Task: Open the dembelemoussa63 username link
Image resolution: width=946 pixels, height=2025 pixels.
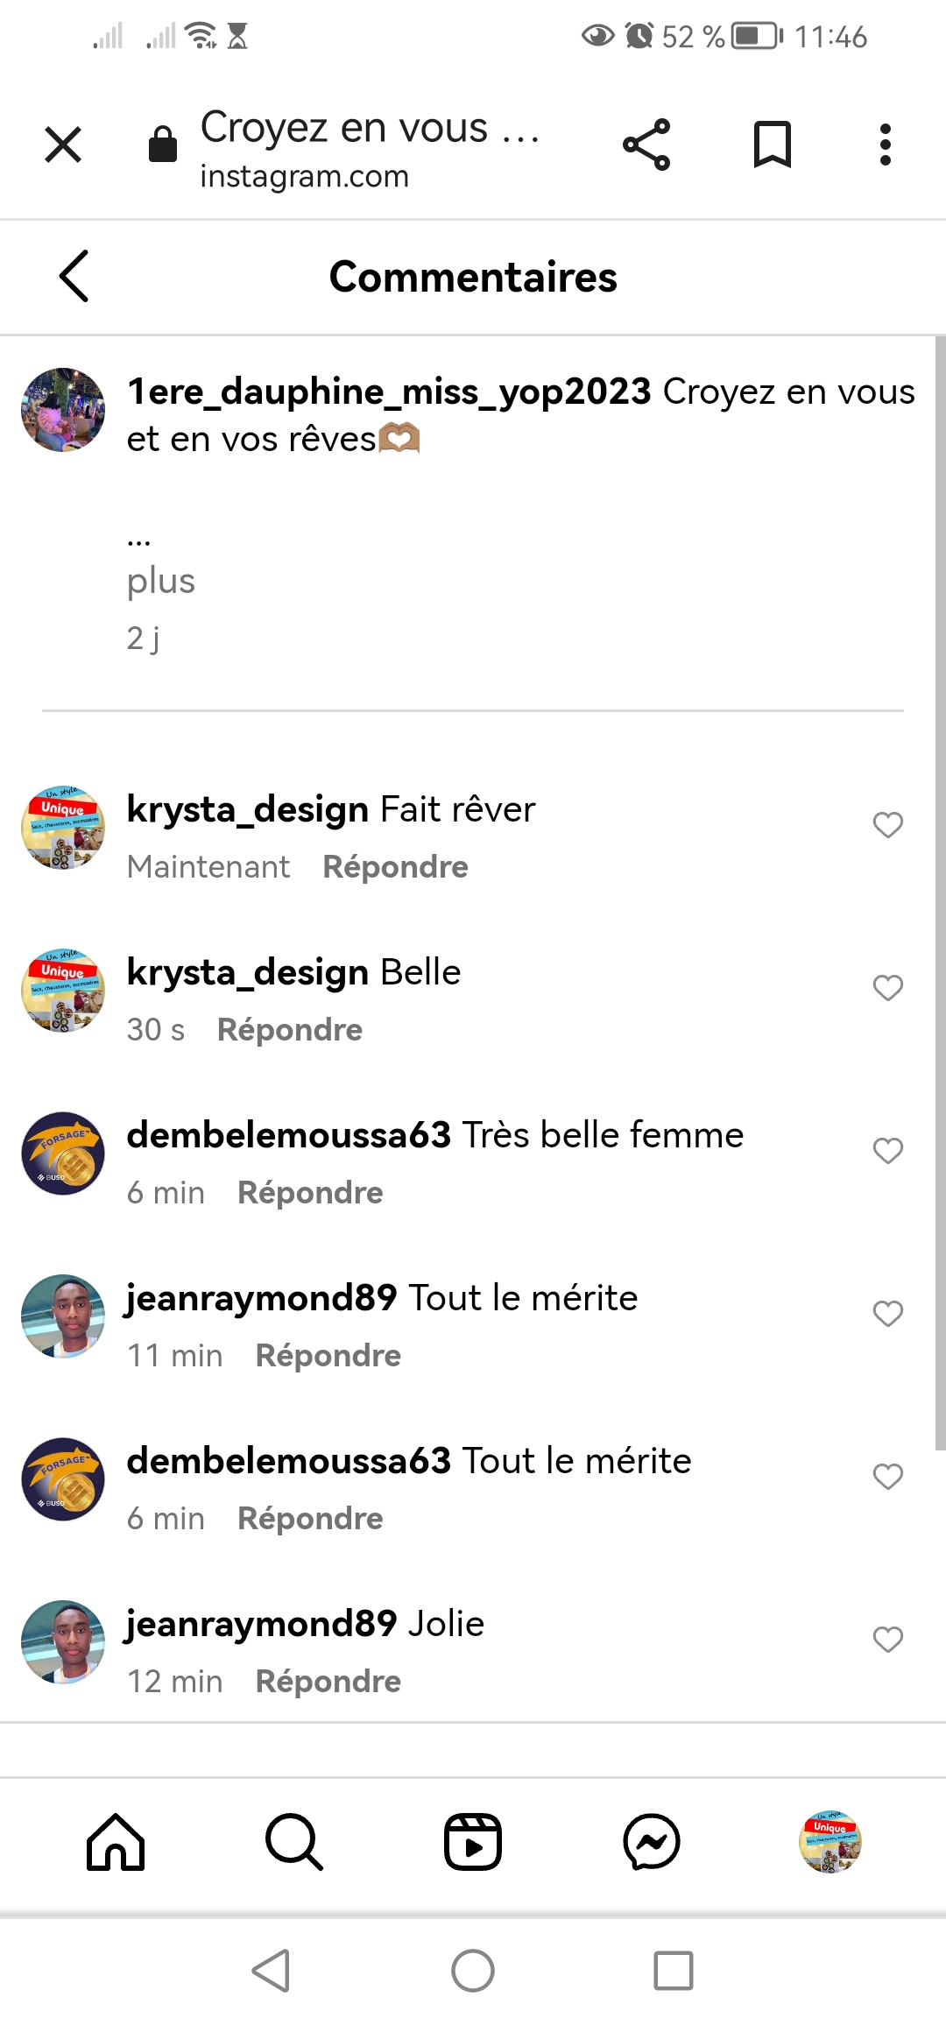Action: 288,1135
